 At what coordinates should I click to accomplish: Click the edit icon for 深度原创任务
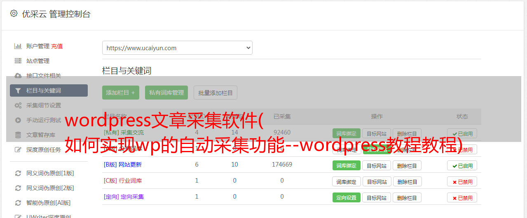click(18, 150)
